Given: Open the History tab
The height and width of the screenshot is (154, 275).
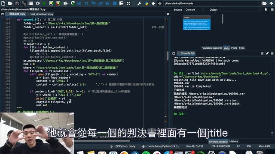Looking at the screenshot, I should click(x=234, y=141).
